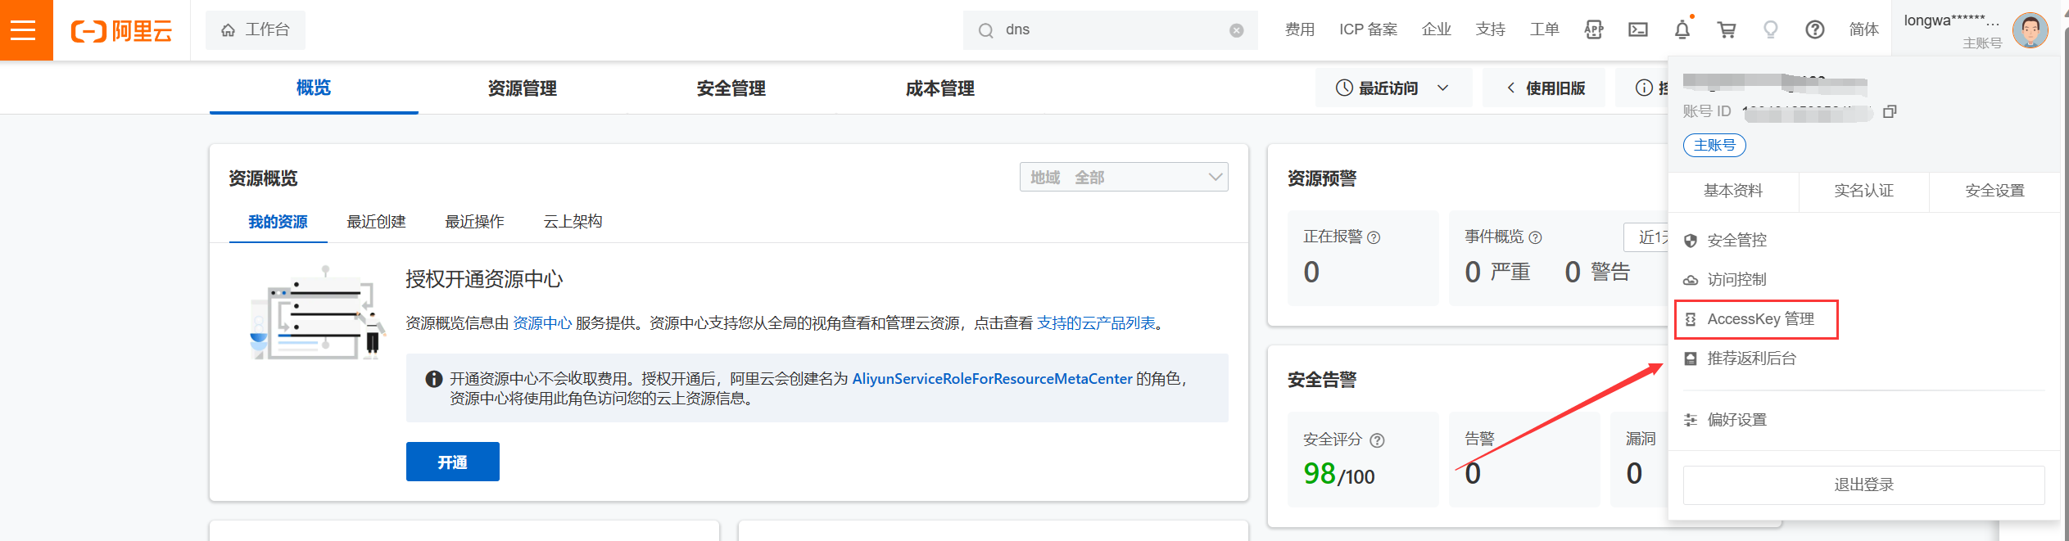The width and height of the screenshot is (2069, 541).
Task: Click the 0 严重 event count
Action: [1497, 272]
